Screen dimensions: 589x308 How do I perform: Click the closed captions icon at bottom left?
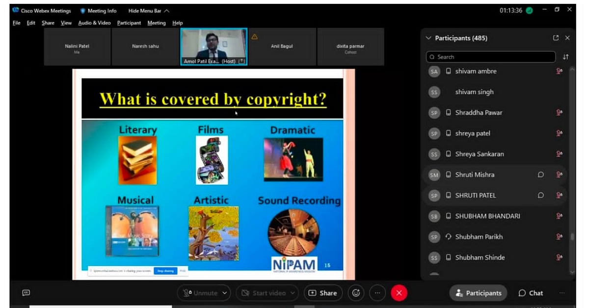[26, 293]
